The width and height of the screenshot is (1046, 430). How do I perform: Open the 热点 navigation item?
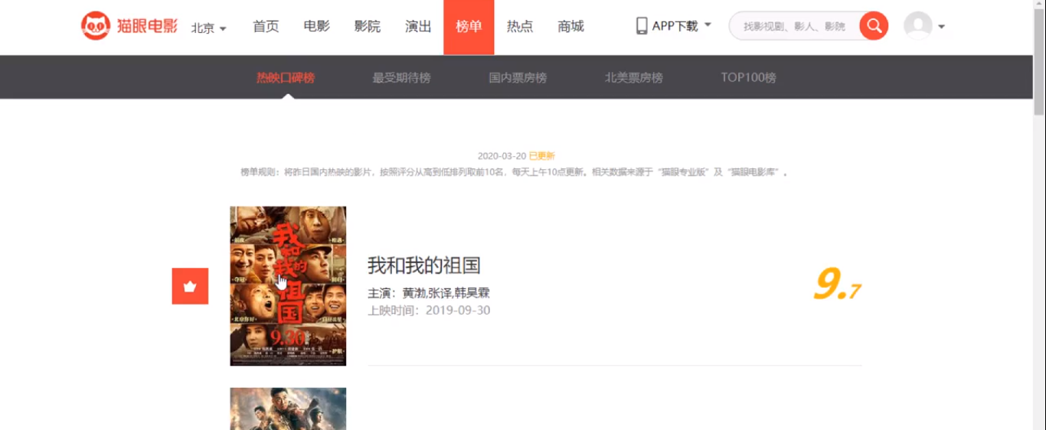(520, 27)
